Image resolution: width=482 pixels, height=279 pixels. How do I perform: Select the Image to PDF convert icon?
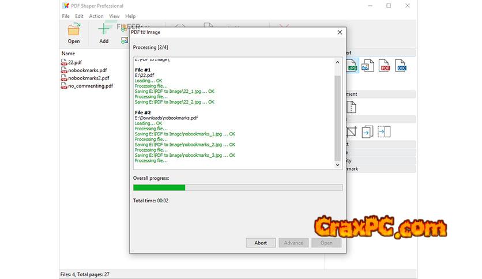point(368,66)
